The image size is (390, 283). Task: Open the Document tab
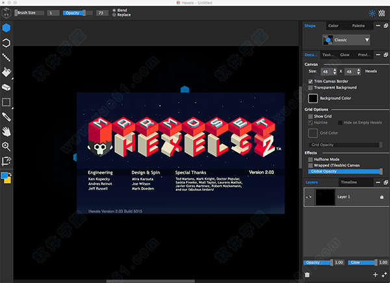point(311,55)
